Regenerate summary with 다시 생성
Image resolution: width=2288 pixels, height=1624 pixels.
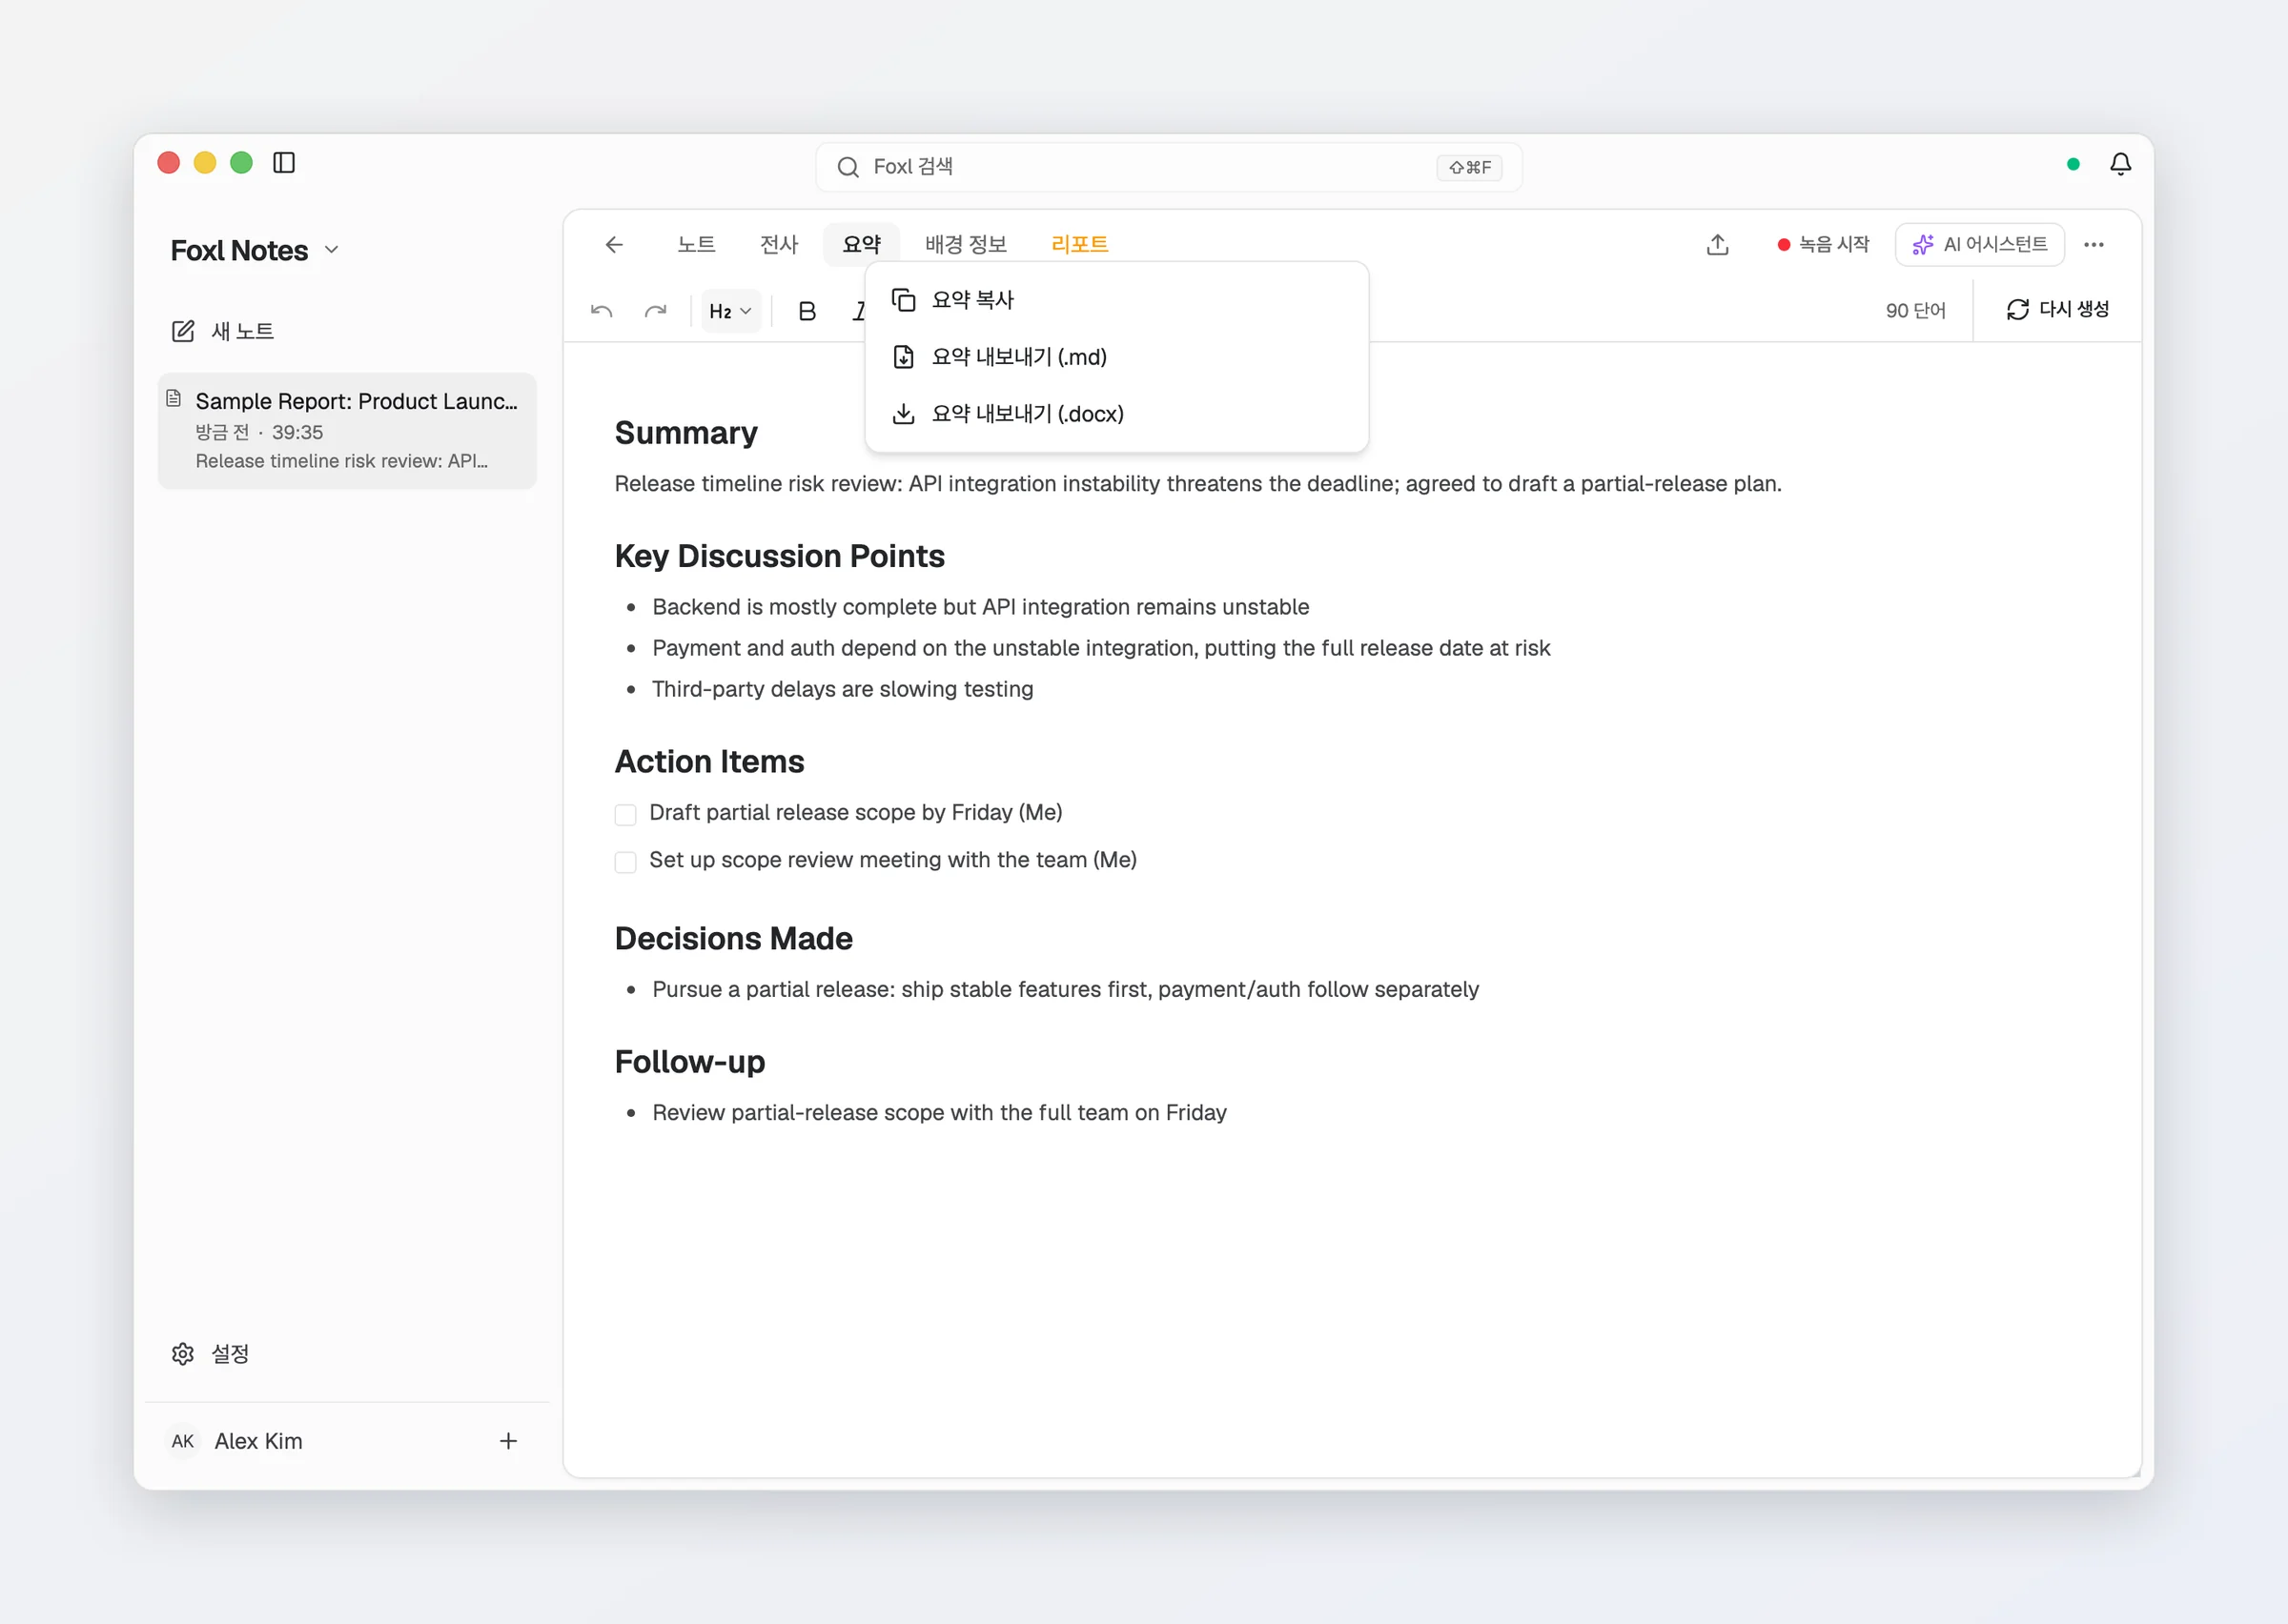(2057, 310)
